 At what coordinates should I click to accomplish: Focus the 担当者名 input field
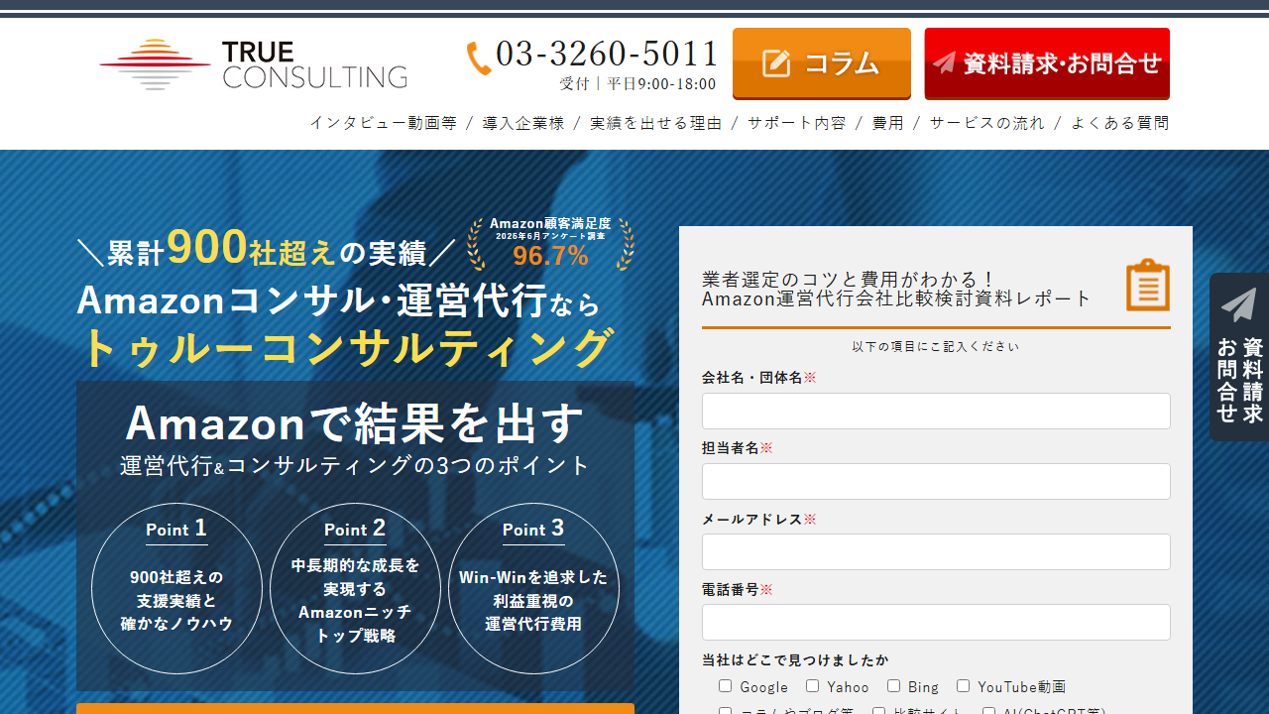coord(936,481)
